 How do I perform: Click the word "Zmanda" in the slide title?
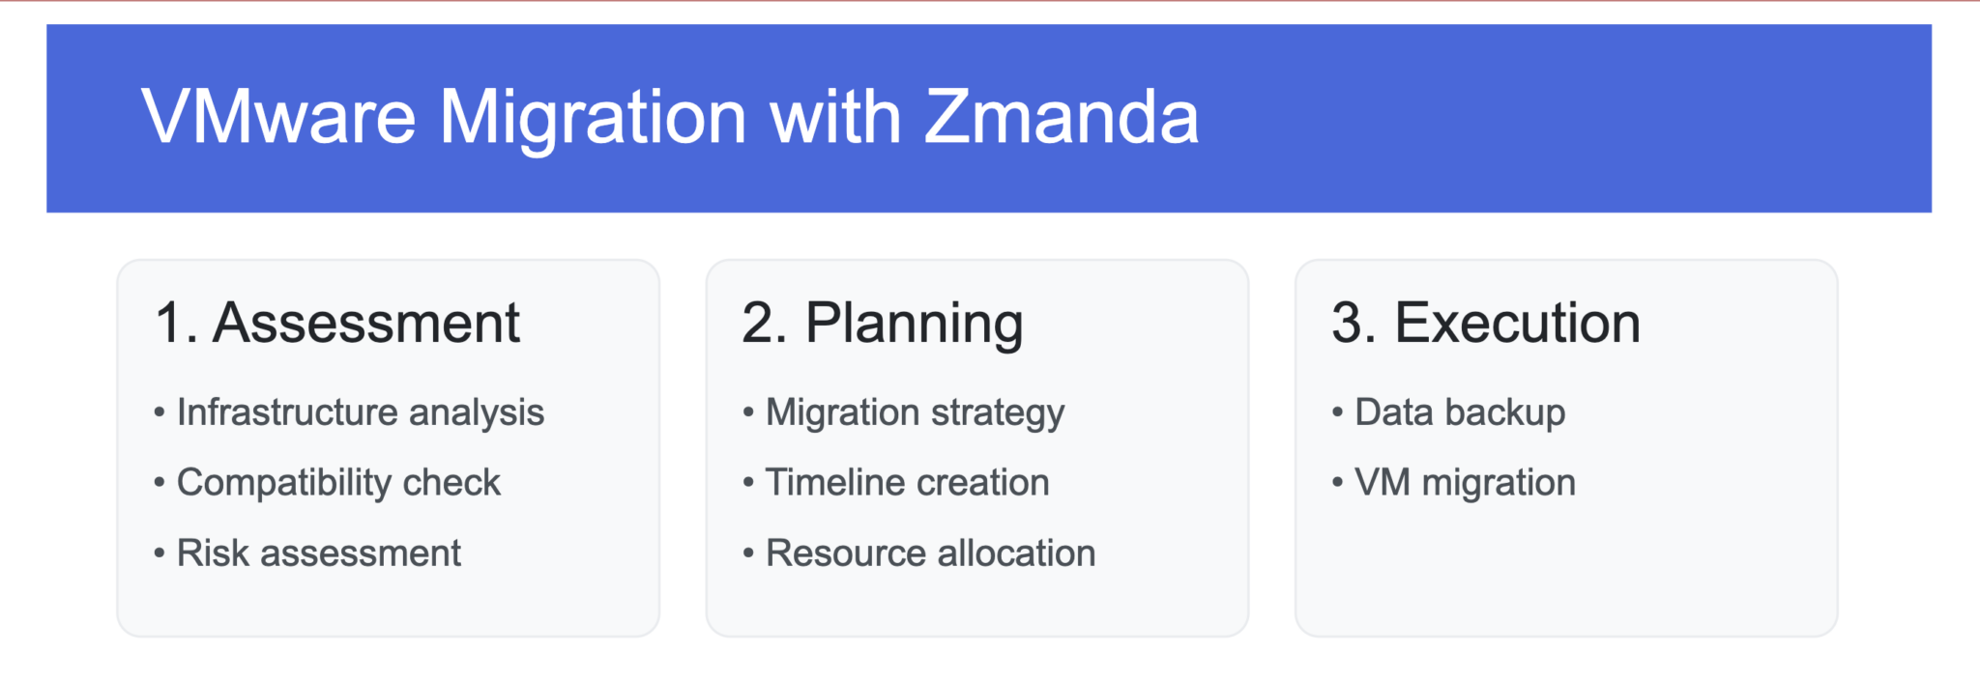pos(1062,118)
